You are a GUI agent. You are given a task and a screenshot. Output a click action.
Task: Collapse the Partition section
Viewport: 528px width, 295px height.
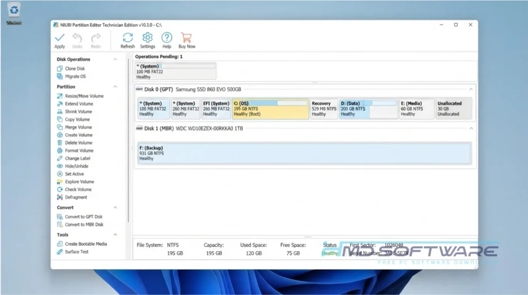[x=115, y=87]
